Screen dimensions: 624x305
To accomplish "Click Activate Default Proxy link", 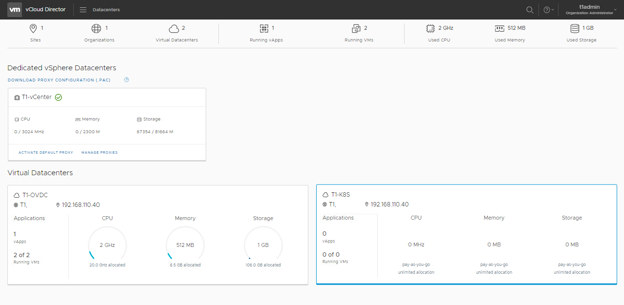I will point(46,153).
